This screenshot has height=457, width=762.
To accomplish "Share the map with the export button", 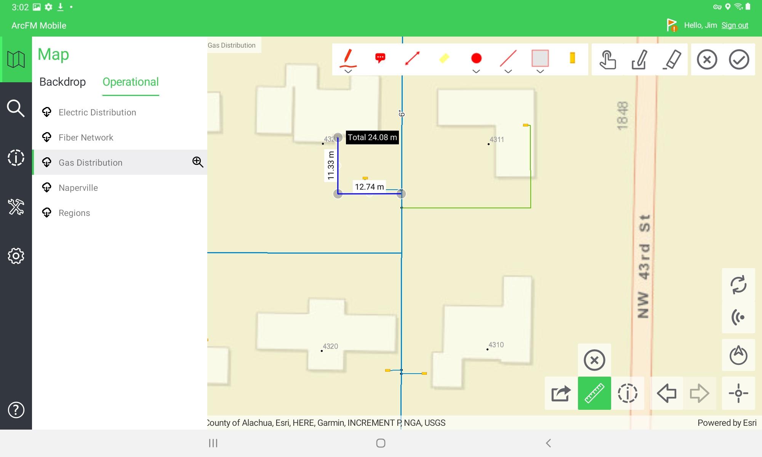I will click(561, 393).
